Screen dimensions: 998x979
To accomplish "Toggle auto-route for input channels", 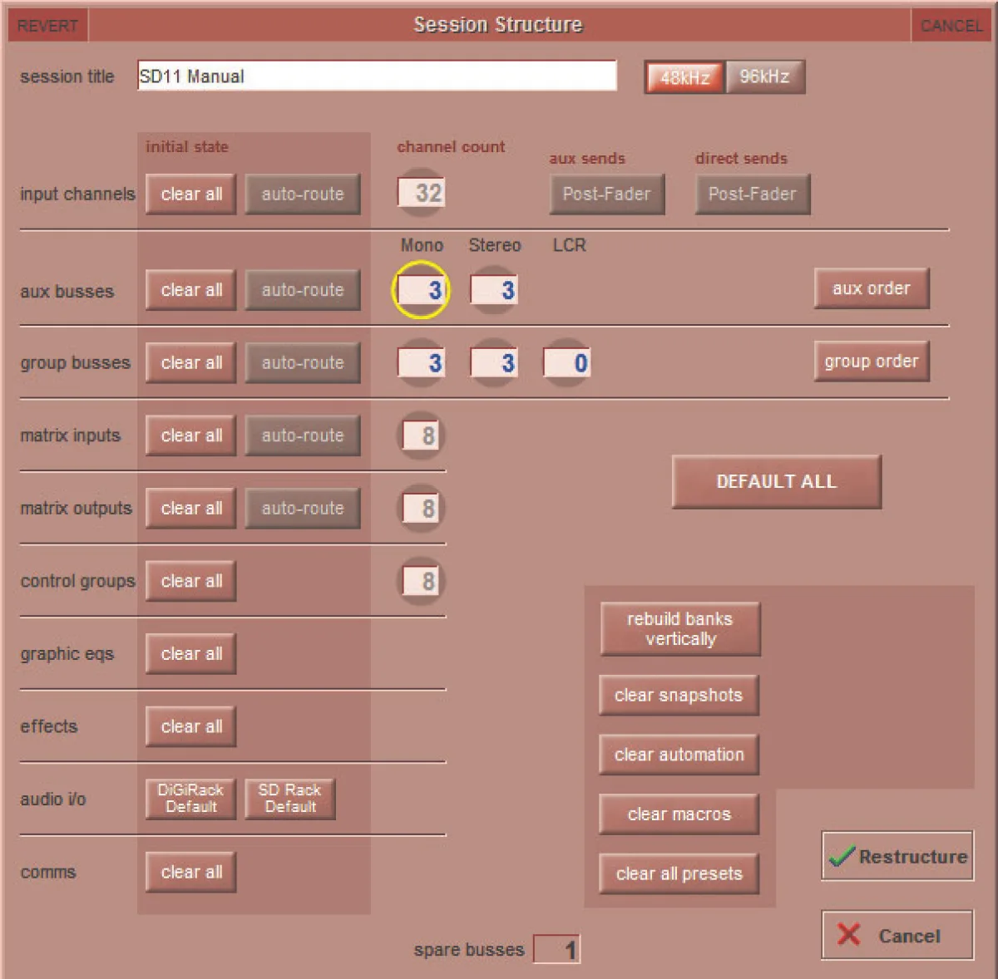I will [x=303, y=194].
